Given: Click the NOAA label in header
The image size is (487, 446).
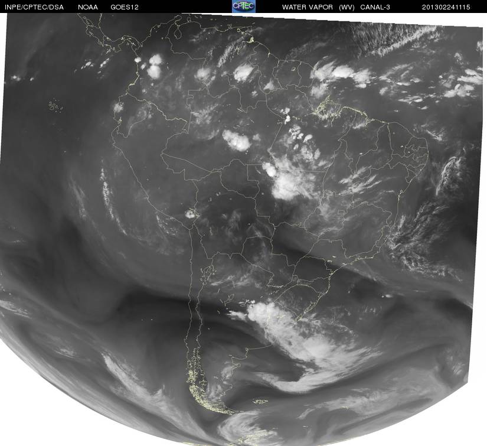Looking at the screenshot, I should [x=88, y=7].
